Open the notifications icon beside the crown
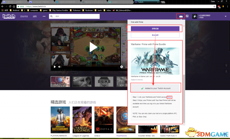Screen dimensions: 230x139 (187, 16)
